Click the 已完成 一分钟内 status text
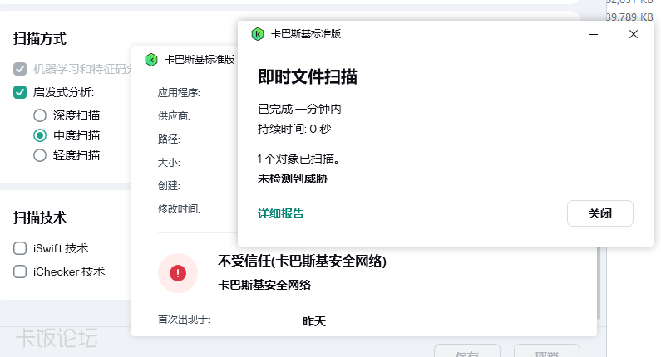 pos(299,109)
